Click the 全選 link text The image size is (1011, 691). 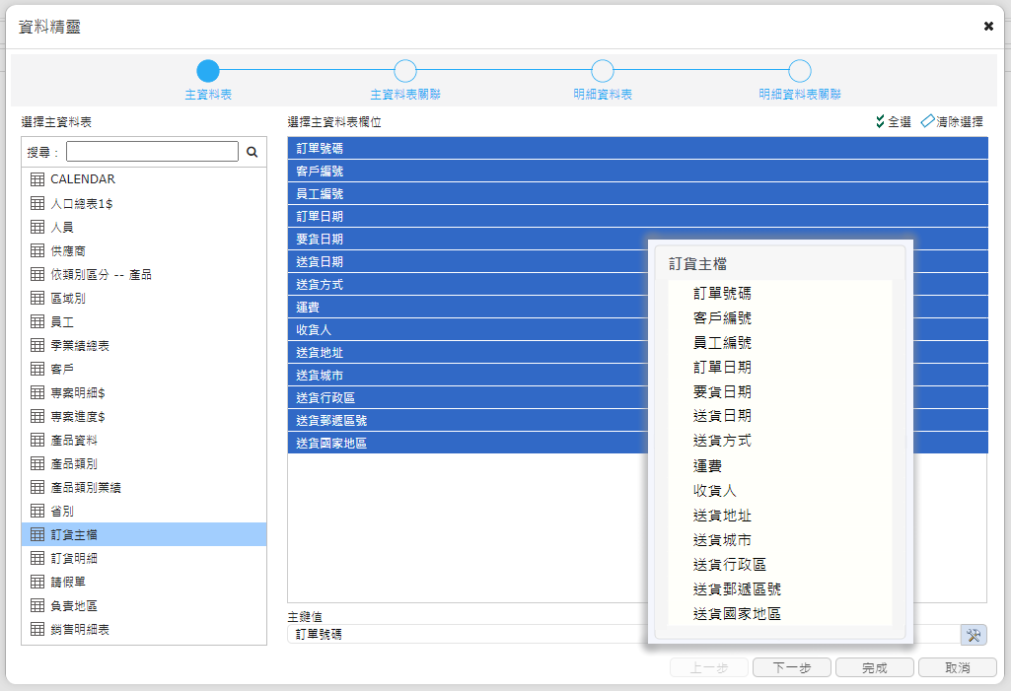tap(900, 122)
